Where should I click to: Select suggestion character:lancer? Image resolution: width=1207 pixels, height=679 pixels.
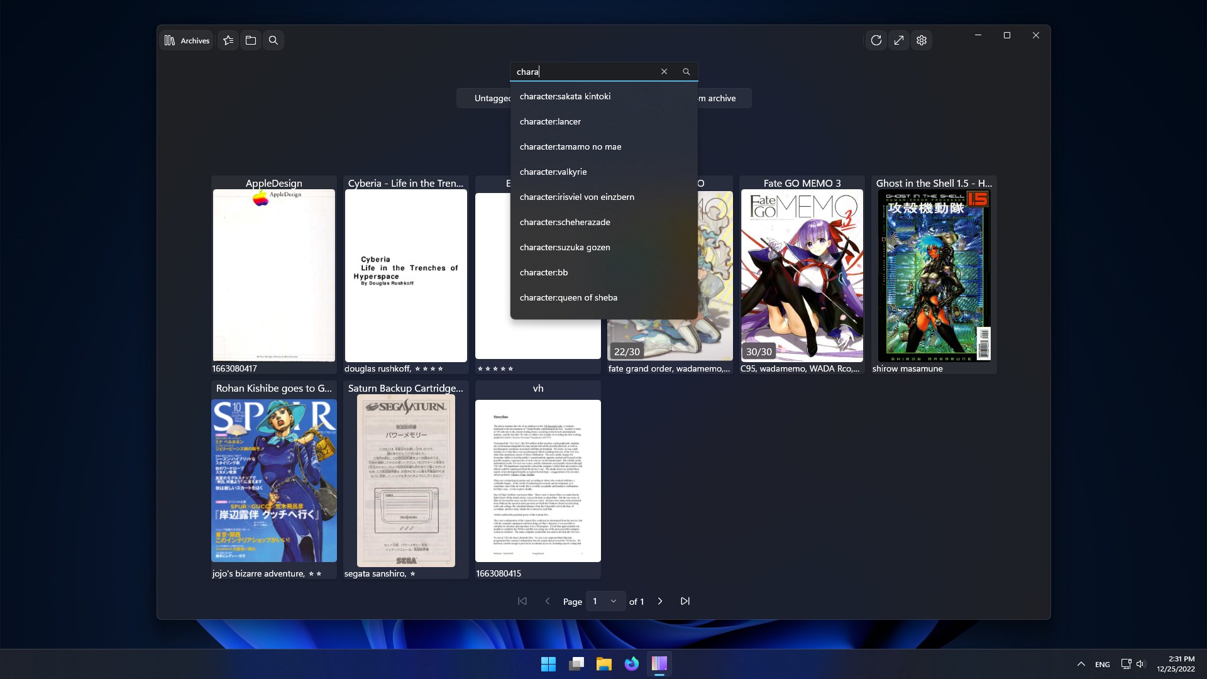[550, 121]
